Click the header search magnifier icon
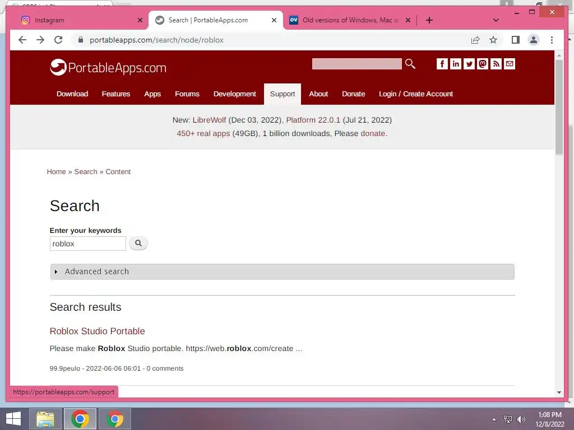Viewport: 574px width, 430px height. point(410,64)
